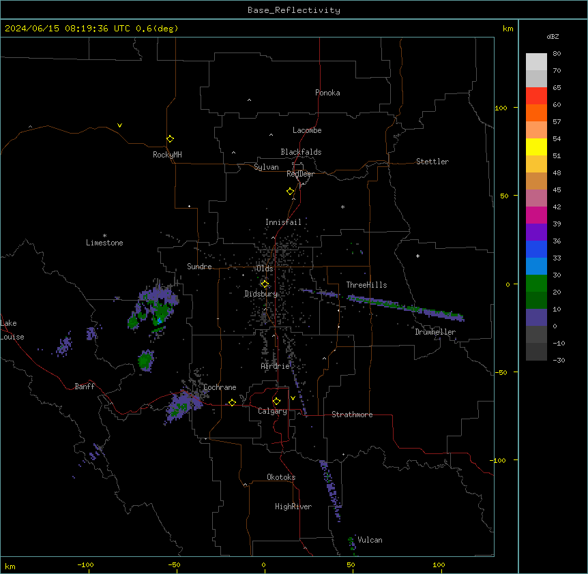Click the purple echo band north of Vulcan
The image size is (588, 574).
(331, 490)
